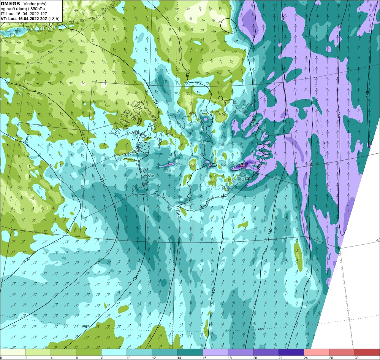Click the '142' height contour label
This screenshot has height=360, width=380.
tap(312, 163)
